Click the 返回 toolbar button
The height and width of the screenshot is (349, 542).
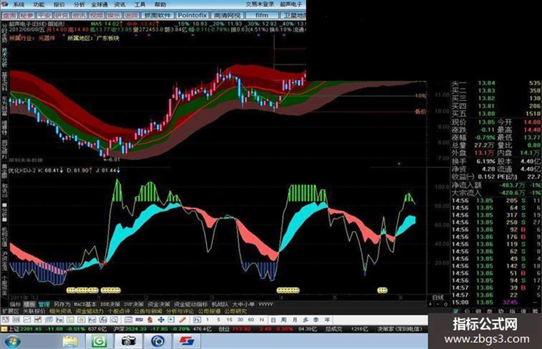pyautogui.click(x=131, y=15)
